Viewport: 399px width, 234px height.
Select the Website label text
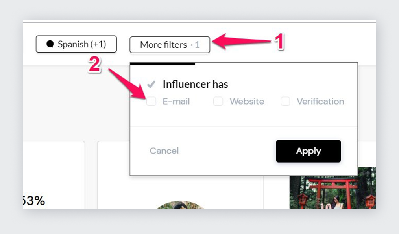point(247,102)
